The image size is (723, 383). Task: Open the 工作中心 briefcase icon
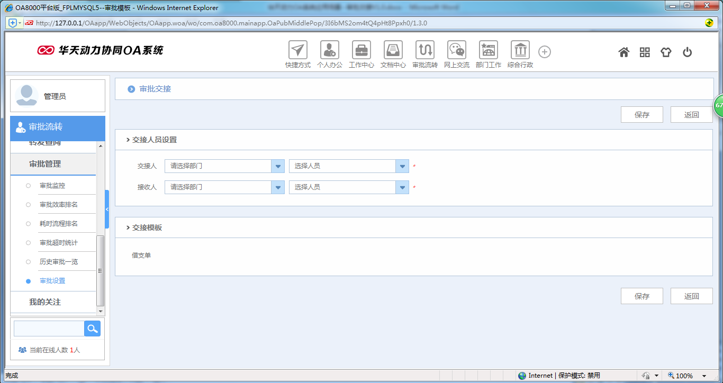pos(361,51)
